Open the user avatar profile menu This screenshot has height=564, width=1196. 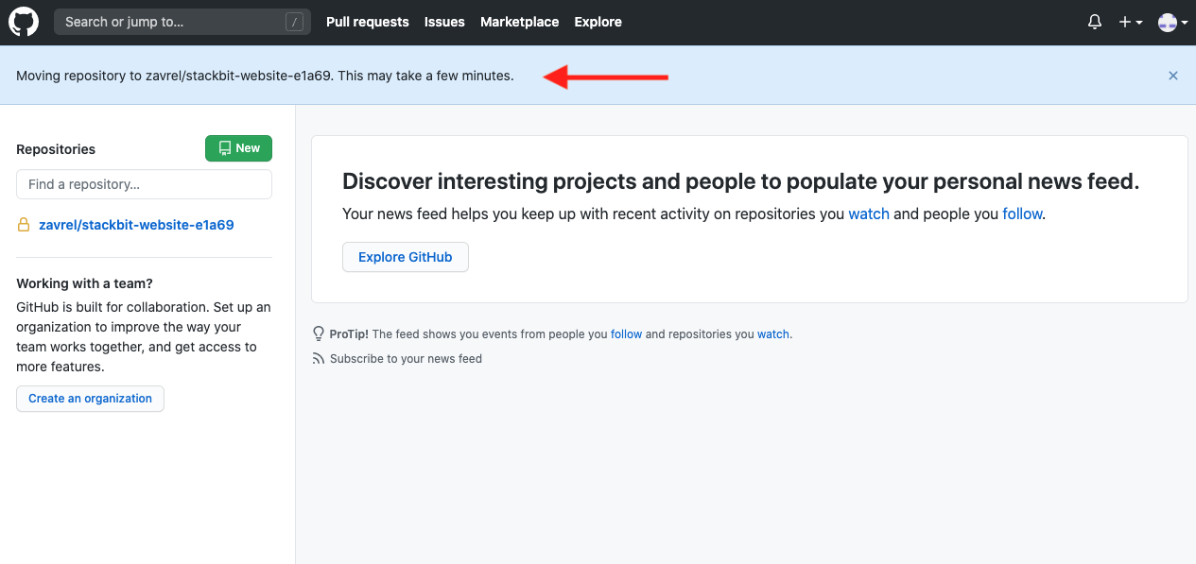[1173, 22]
